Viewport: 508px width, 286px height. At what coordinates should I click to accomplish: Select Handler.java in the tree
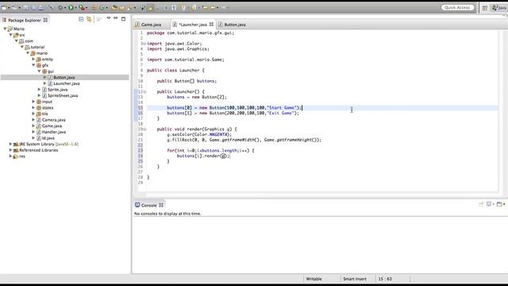click(x=54, y=132)
